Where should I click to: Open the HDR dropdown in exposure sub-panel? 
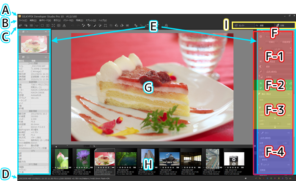tap(275, 100)
